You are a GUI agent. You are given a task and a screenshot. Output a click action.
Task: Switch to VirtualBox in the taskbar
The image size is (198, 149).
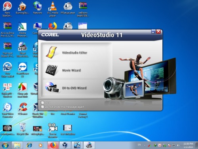coord(65,145)
